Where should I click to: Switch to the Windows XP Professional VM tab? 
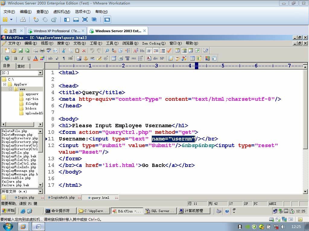[x=56, y=31]
